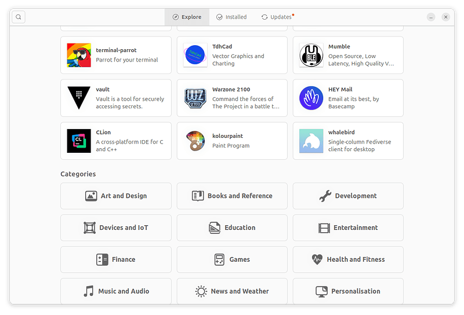464x315 pixels.
Task: Click the search magnifier icon
Action: tap(19, 17)
